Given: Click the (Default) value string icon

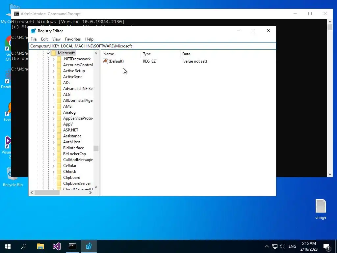Looking at the screenshot, I should coord(105,61).
